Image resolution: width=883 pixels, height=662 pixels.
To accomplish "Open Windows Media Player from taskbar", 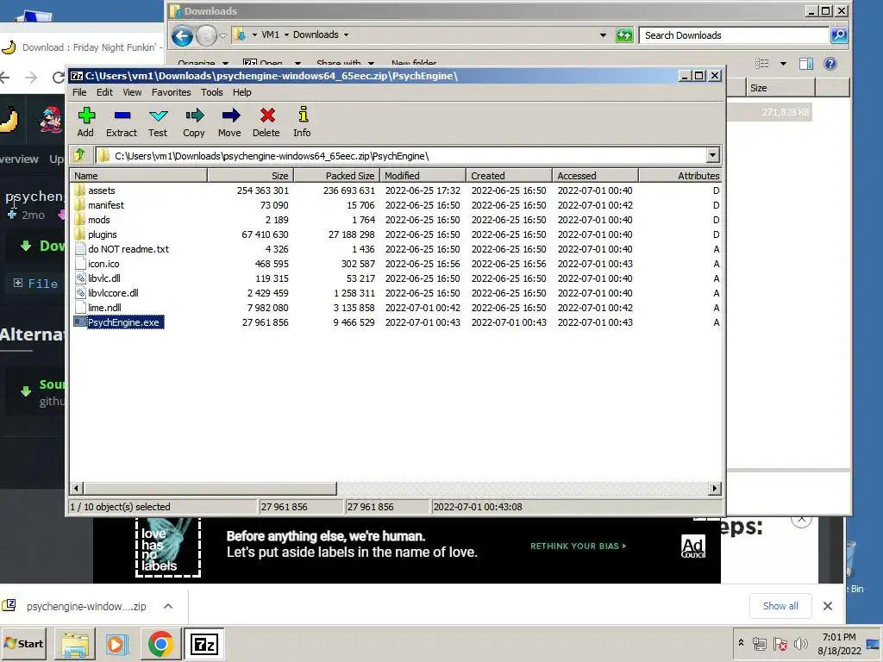I will (117, 644).
